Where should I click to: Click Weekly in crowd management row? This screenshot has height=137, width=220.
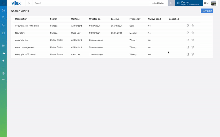click(x=133, y=47)
